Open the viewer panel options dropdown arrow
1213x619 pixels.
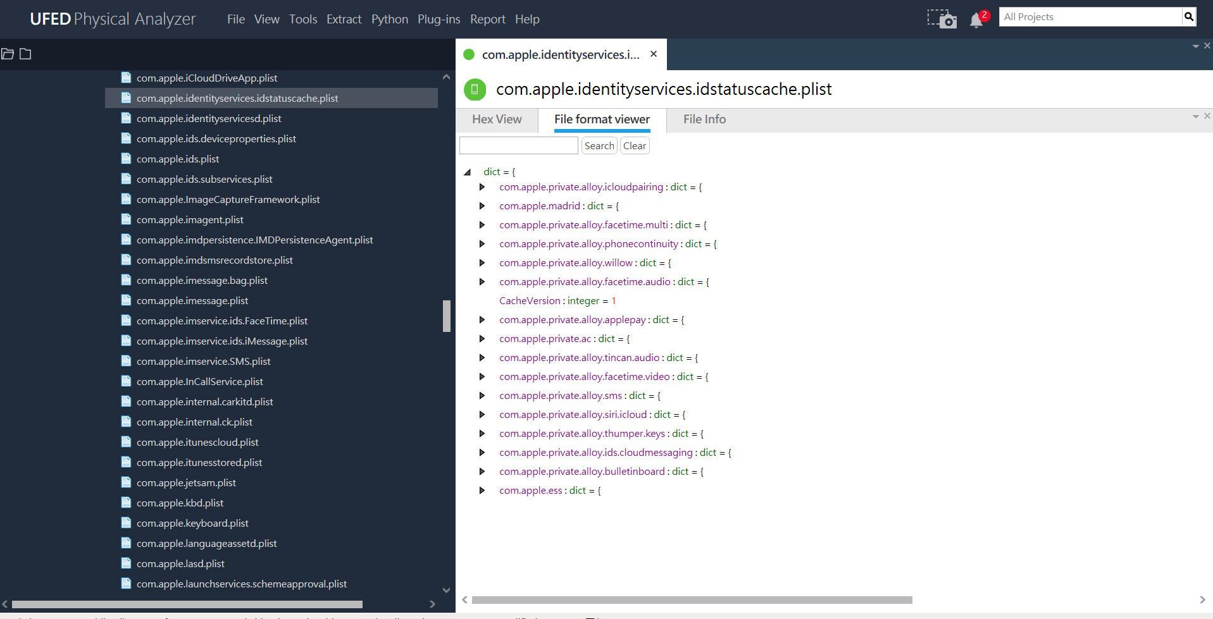tap(1195, 116)
